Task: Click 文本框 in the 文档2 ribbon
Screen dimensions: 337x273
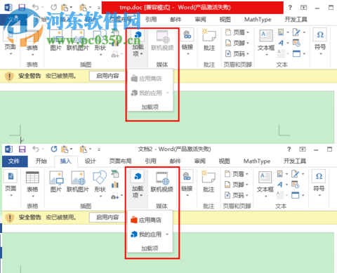Action: [265, 184]
